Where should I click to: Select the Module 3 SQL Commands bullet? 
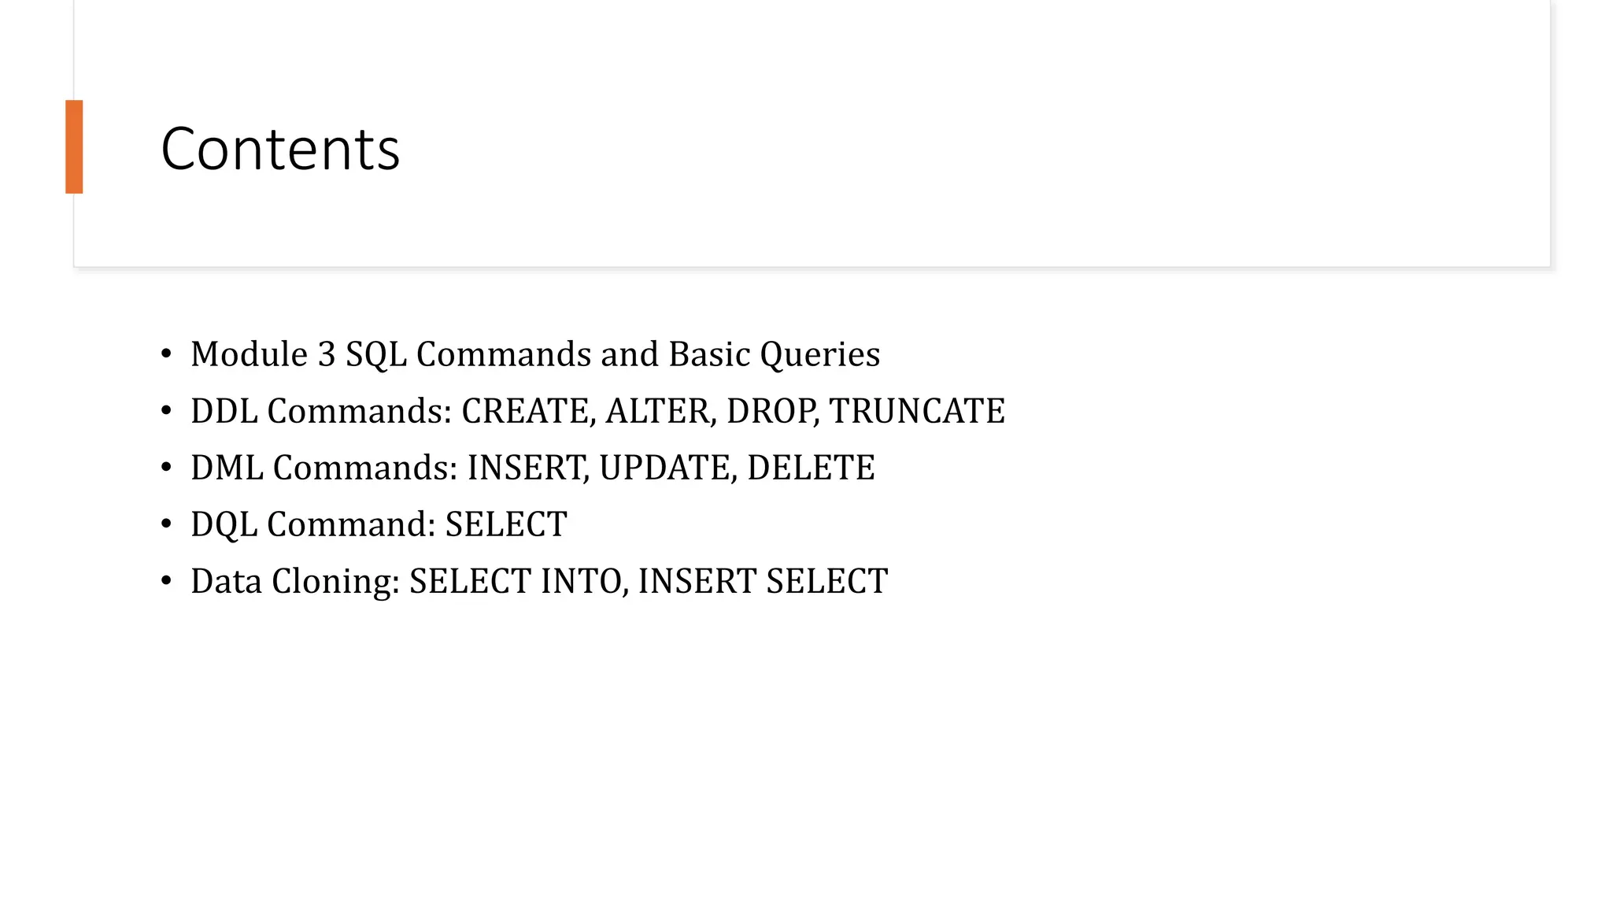click(535, 354)
